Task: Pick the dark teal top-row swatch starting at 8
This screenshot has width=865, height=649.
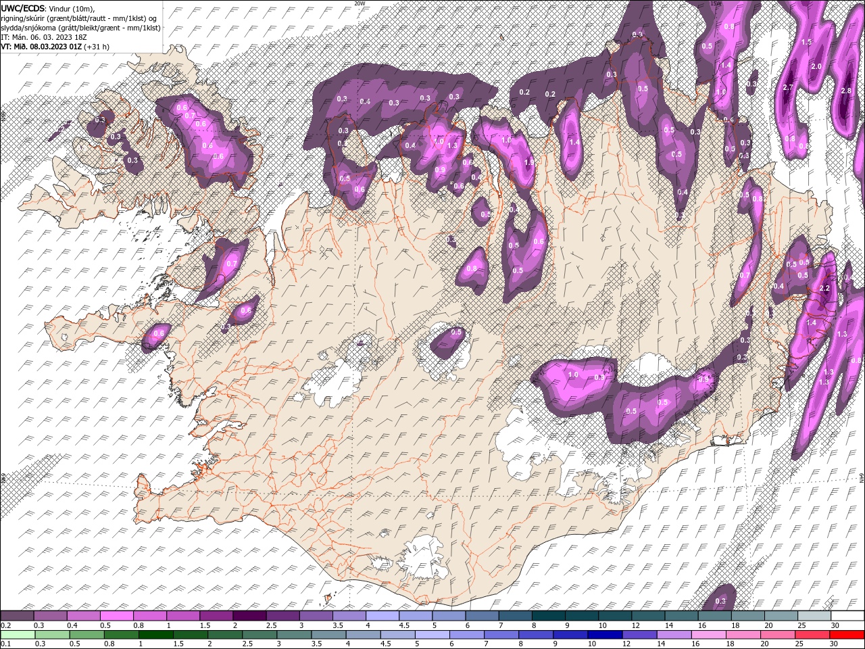Action: (x=547, y=616)
